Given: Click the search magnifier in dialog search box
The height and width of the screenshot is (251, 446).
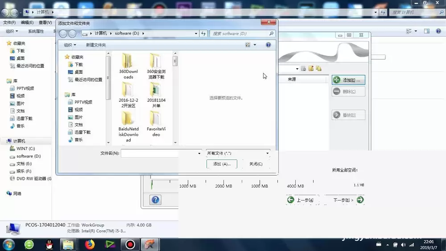Looking at the screenshot, I should point(271,33).
